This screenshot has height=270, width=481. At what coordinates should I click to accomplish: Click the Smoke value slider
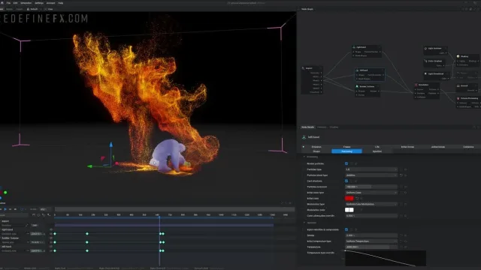[x=371, y=235]
